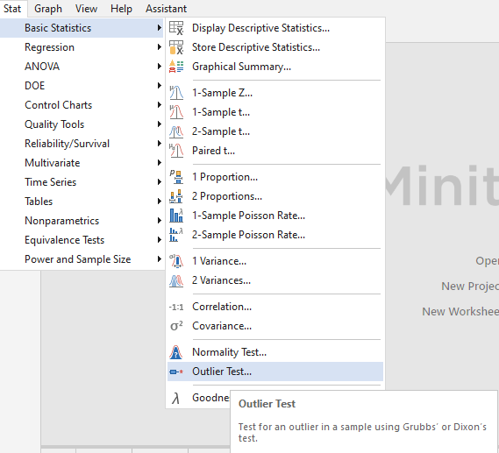This screenshot has width=499, height=453.
Task: Choose Graphical Summary
Action: point(275,67)
